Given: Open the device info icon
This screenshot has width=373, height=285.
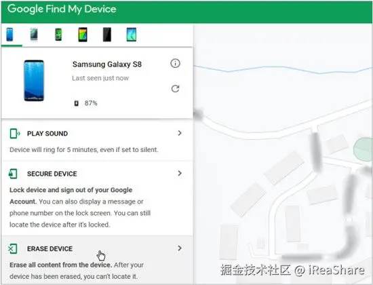Looking at the screenshot, I should pyautogui.click(x=176, y=63).
